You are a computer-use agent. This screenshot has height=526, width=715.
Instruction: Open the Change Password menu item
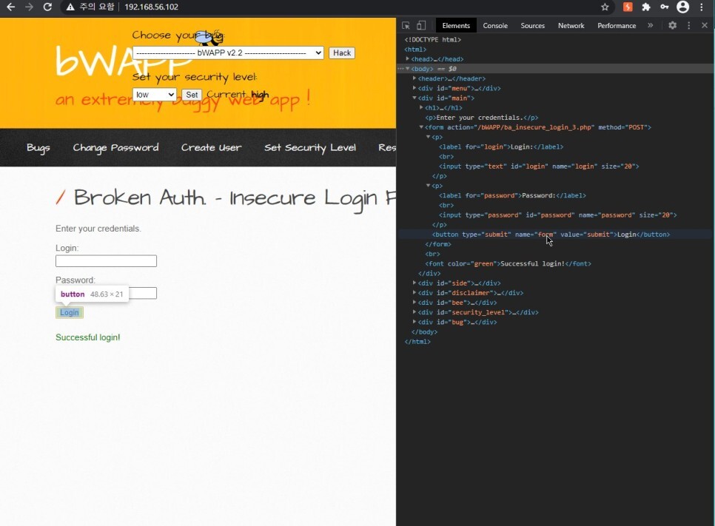115,148
